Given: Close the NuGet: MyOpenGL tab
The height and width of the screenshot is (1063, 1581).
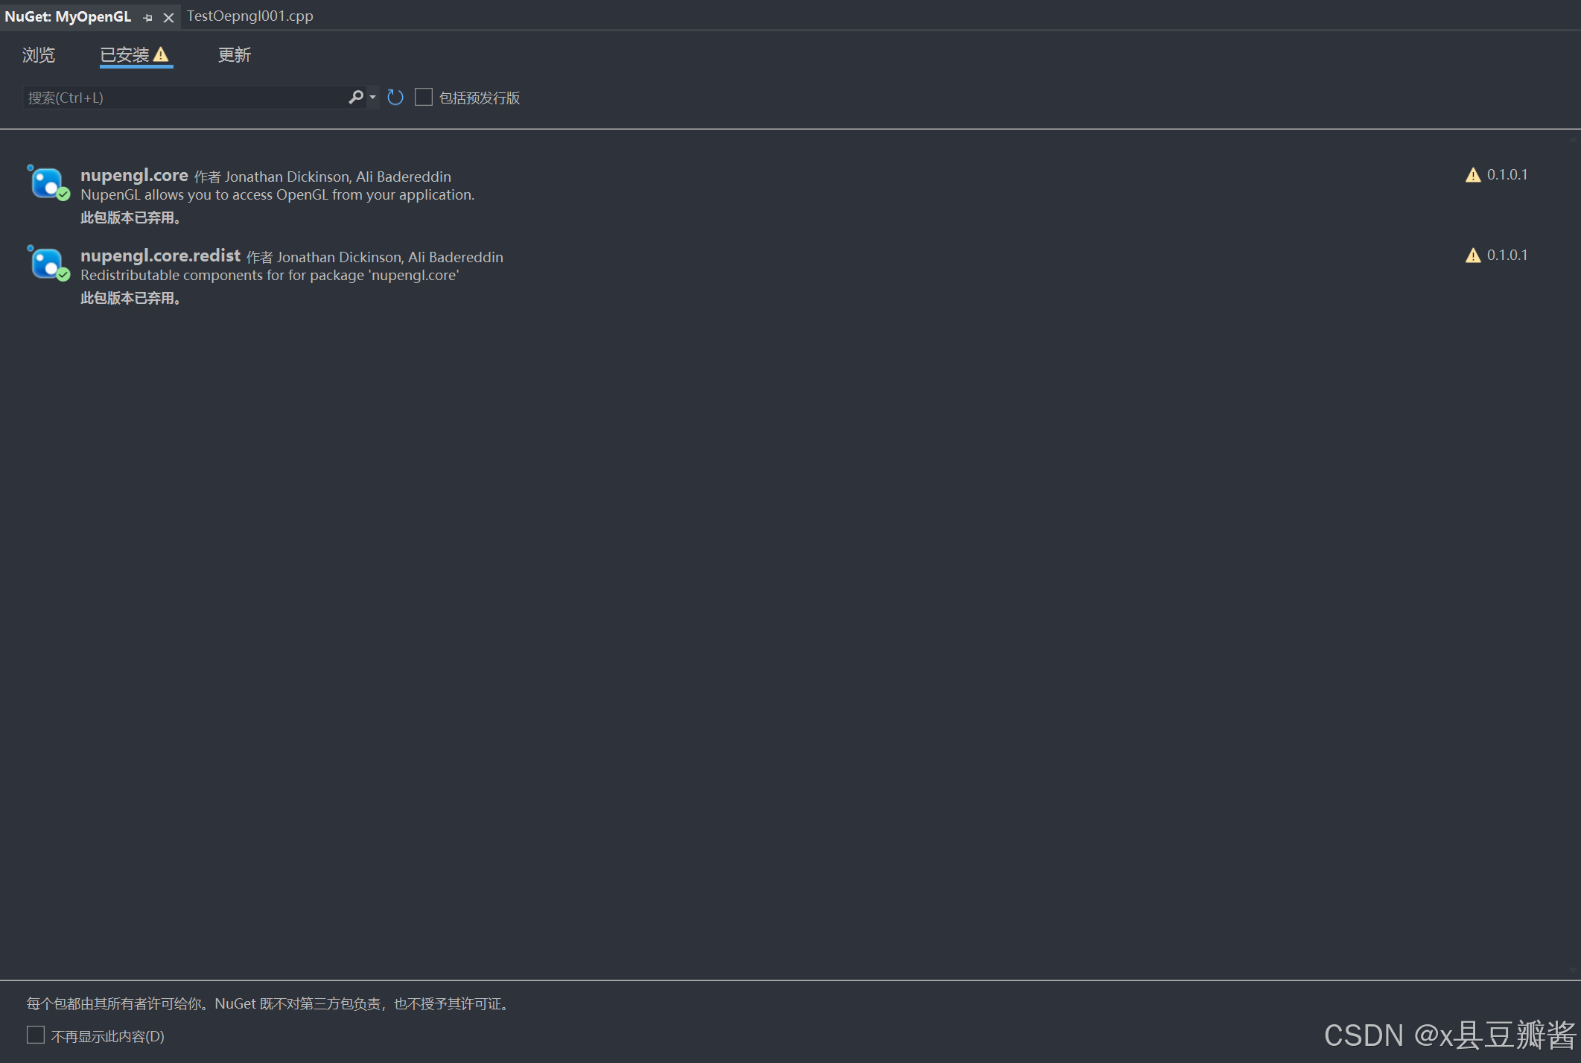Looking at the screenshot, I should click(169, 17).
